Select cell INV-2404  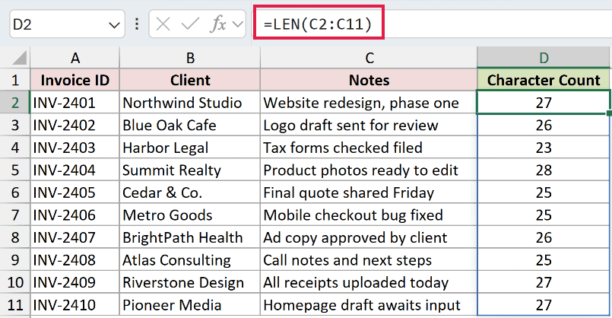point(75,170)
